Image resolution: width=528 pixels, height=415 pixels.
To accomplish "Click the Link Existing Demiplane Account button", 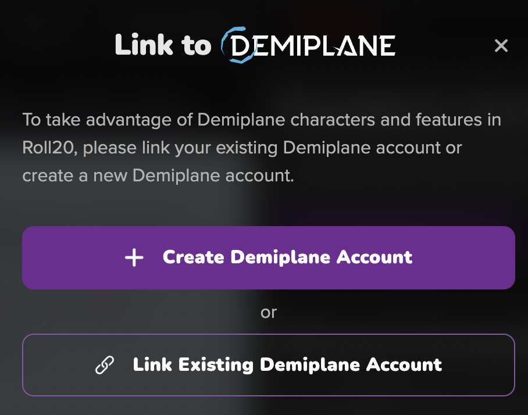I will 269,365.
